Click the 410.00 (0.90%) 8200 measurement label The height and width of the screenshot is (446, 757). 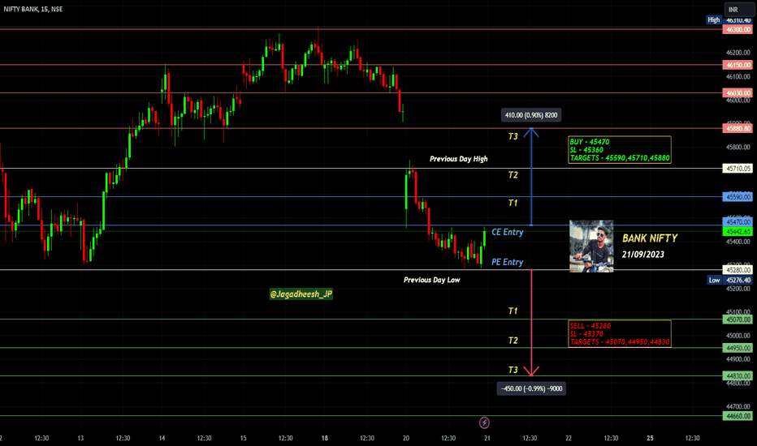531,115
